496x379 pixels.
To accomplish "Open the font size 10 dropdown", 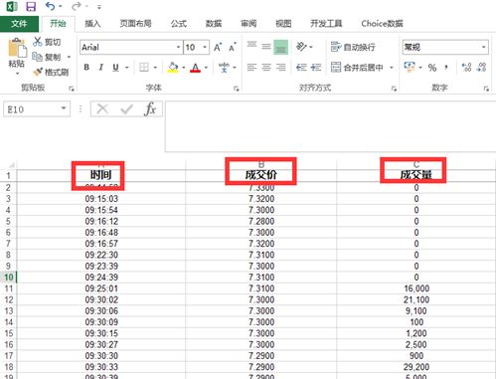I will coord(205,47).
